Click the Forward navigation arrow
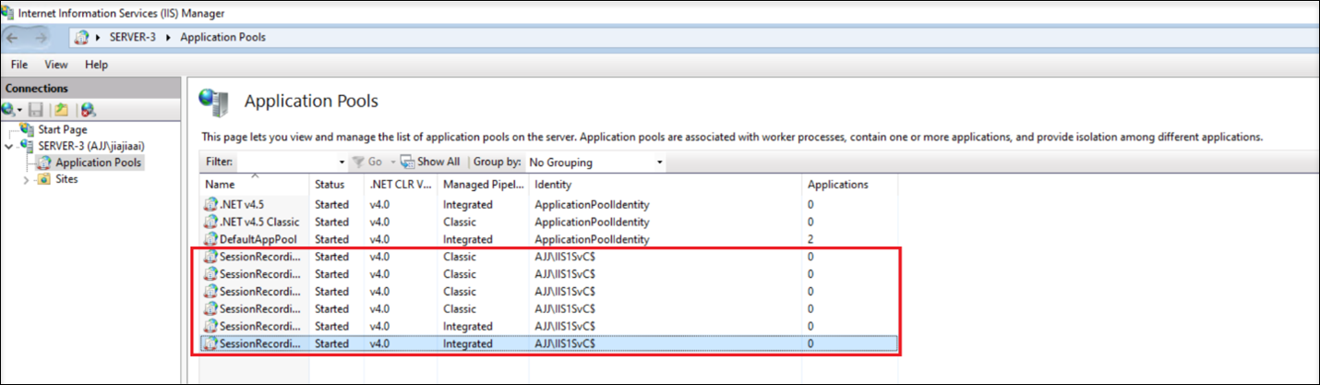The image size is (1320, 385). tap(42, 37)
